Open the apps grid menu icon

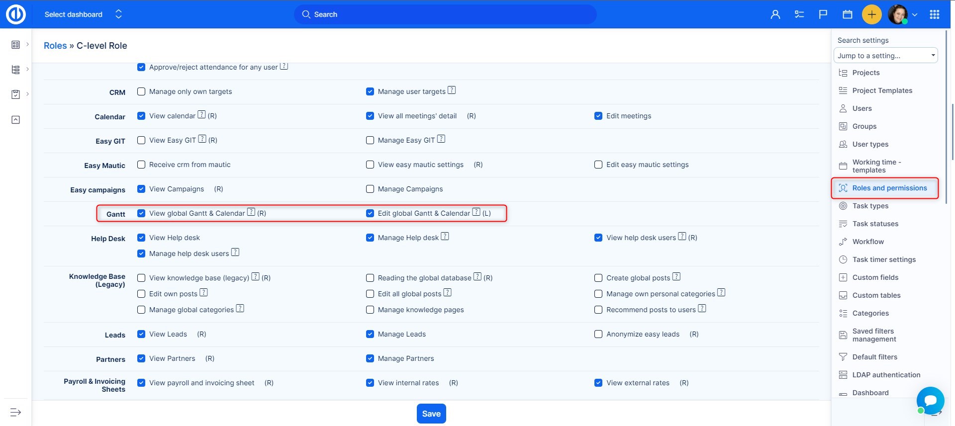point(934,14)
